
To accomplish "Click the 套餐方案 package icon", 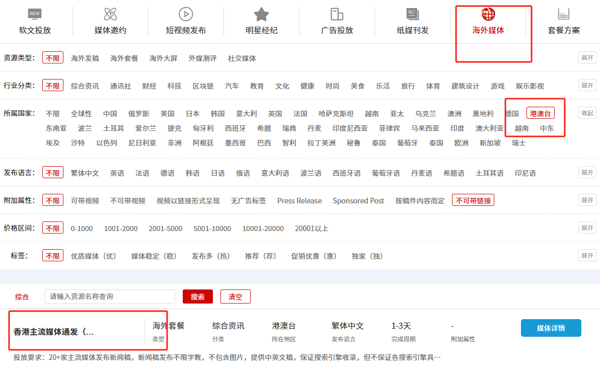I will pos(564,14).
